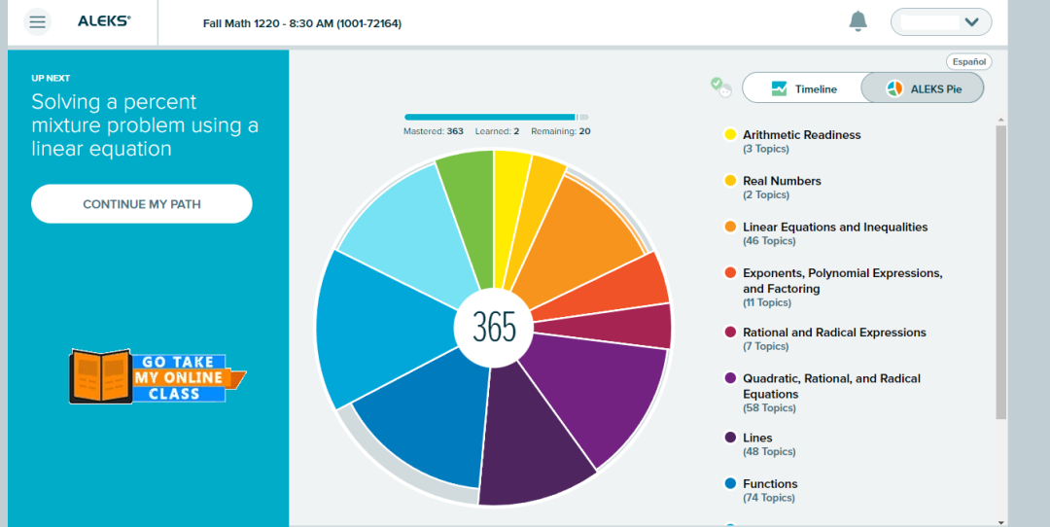Open the Functions category in the legend
Image resolution: width=1050 pixels, height=527 pixels.
coord(769,484)
